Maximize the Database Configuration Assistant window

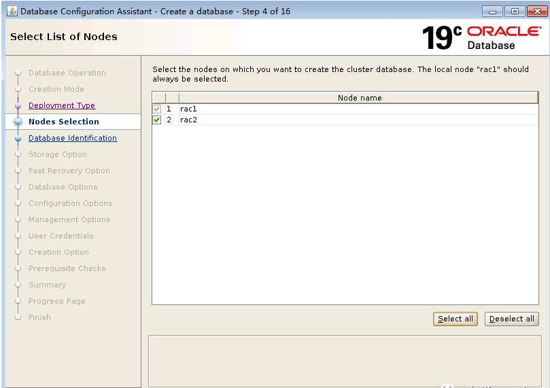click(514, 12)
